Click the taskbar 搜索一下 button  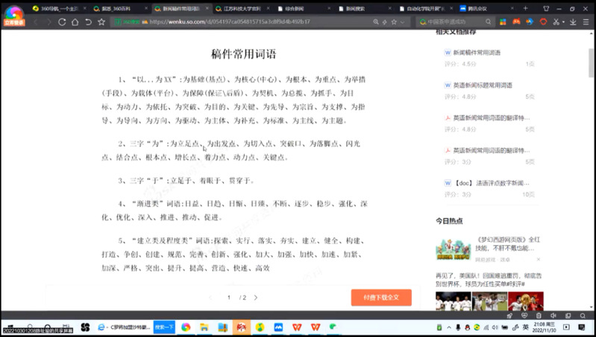pyautogui.click(x=164, y=327)
